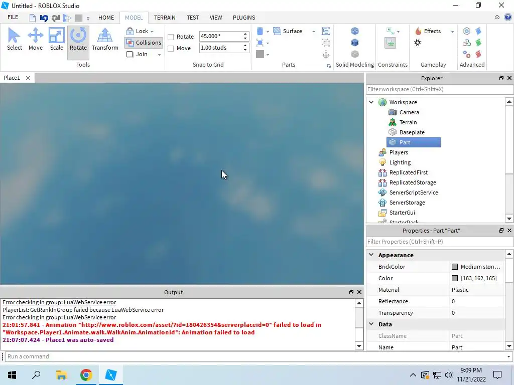Click the blue Script icon in Advanced
Viewport: 514px width, 385px height.
[x=478, y=31]
